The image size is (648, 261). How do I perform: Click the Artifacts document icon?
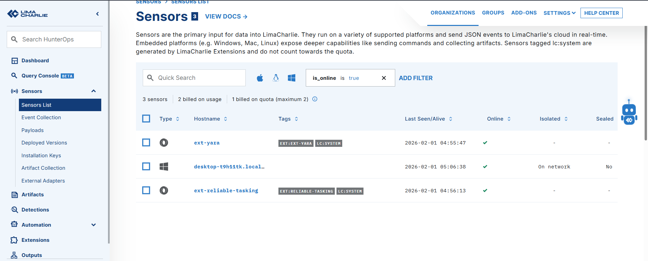pyautogui.click(x=15, y=195)
